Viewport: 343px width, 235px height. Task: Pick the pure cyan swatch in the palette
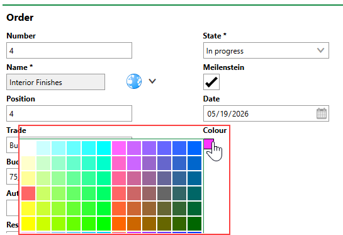point(104,148)
